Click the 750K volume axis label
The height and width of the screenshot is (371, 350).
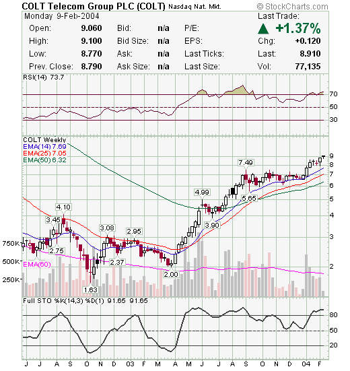pos(11,244)
